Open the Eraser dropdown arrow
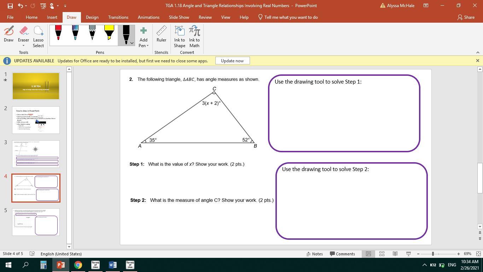 (24, 46)
